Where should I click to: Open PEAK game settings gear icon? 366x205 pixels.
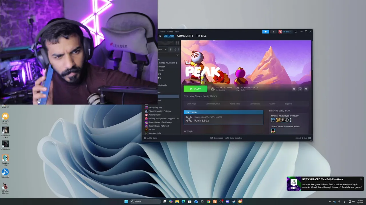point(294,89)
